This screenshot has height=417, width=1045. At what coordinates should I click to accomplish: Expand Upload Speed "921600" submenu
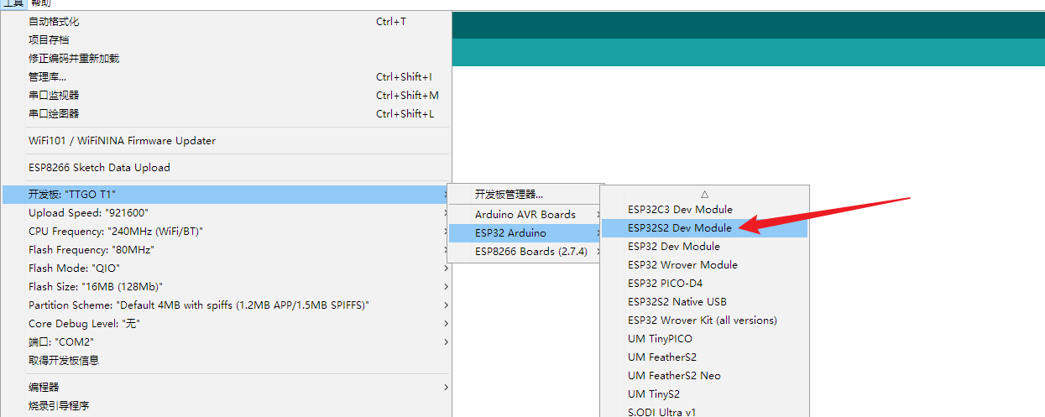(x=226, y=213)
